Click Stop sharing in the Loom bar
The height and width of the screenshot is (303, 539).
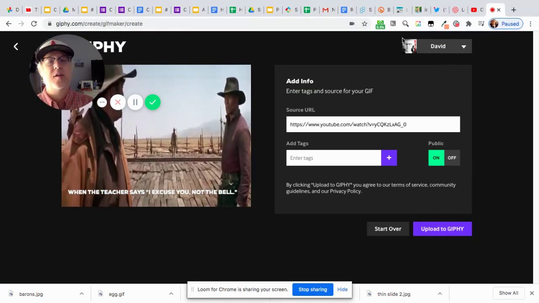(x=313, y=290)
